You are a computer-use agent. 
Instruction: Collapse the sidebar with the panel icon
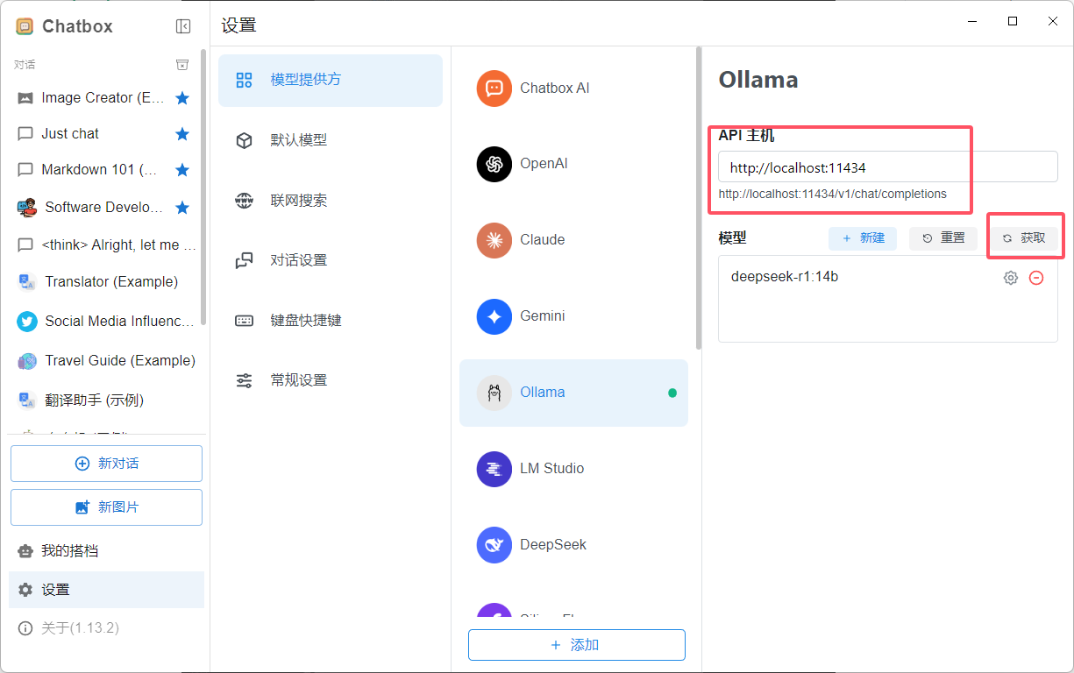click(183, 26)
